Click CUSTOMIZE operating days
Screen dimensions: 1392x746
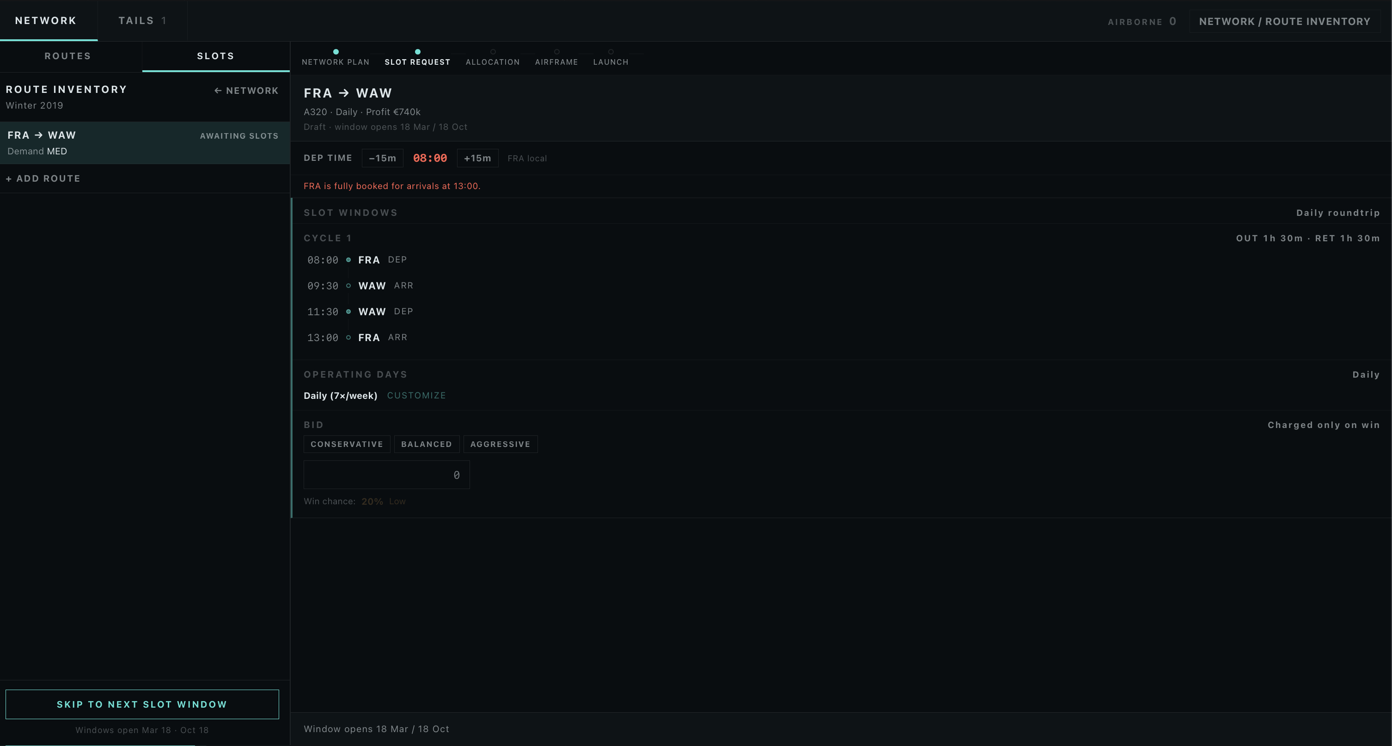click(x=416, y=396)
